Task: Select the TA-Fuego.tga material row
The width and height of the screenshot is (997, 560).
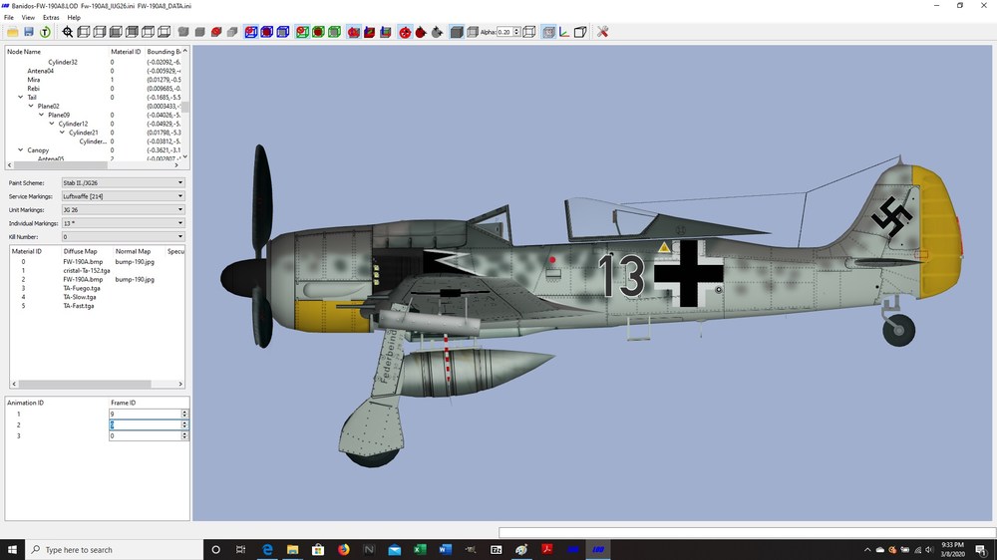Action: [x=98, y=288]
